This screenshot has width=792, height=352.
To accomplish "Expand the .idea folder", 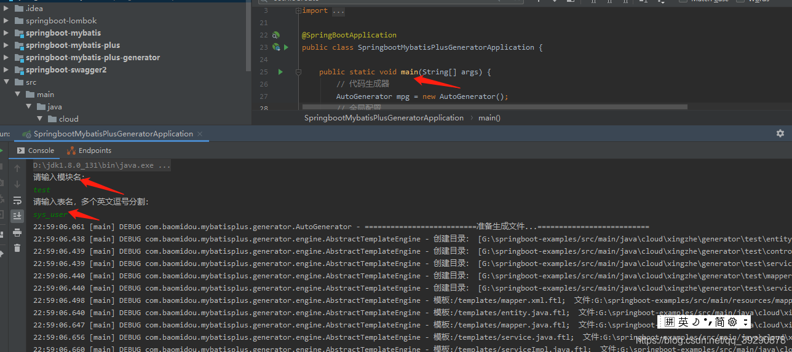I will coord(6,8).
